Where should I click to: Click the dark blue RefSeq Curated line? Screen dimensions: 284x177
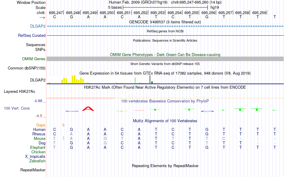(165, 35)
